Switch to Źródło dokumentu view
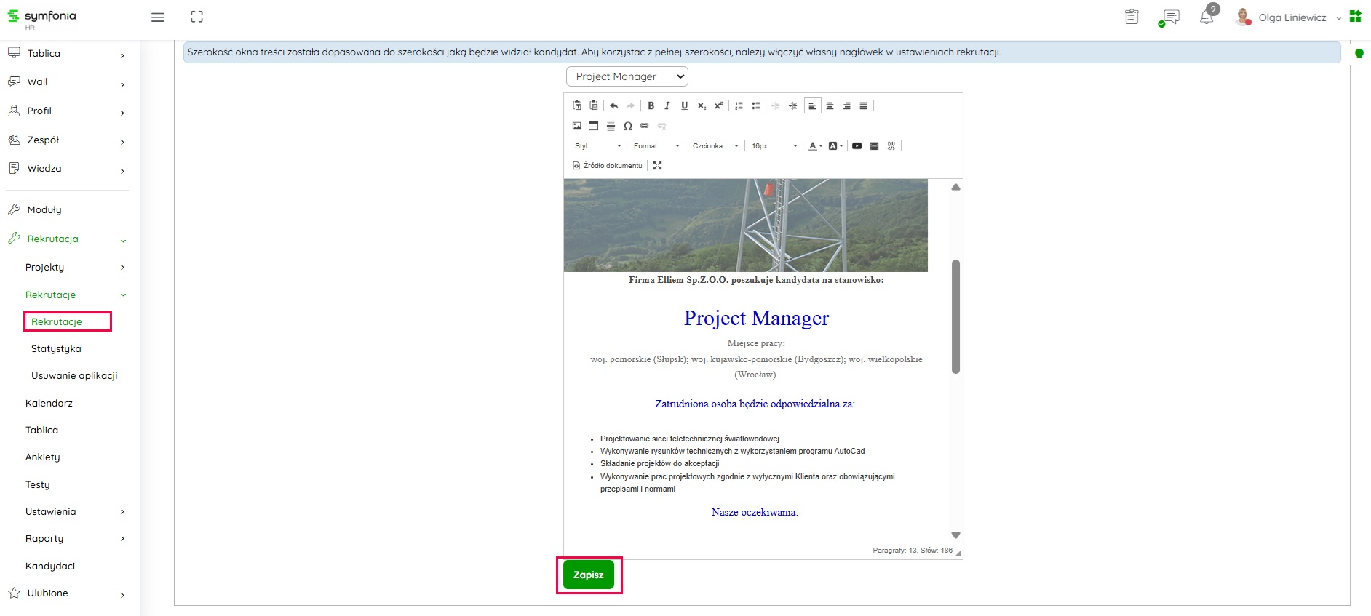This screenshot has width=1371, height=616. (x=608, y=166)
